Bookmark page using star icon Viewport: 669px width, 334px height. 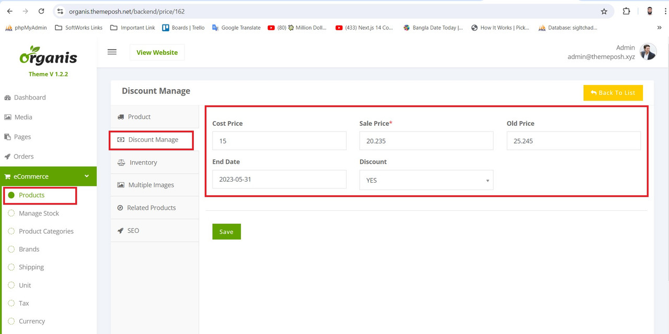tap(604, 11)
